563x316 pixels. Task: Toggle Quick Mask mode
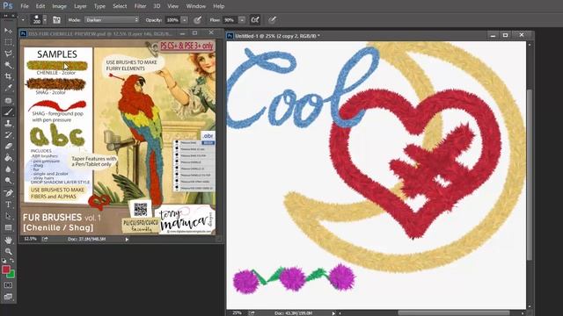pyautogui.click(x=8, y=285)
